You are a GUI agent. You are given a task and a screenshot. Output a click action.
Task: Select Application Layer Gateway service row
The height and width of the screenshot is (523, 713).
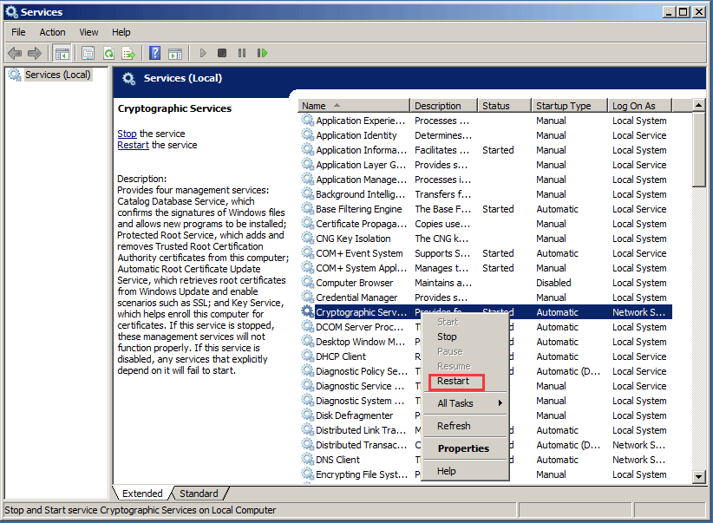pyautogui.click(x=486, y=165)
